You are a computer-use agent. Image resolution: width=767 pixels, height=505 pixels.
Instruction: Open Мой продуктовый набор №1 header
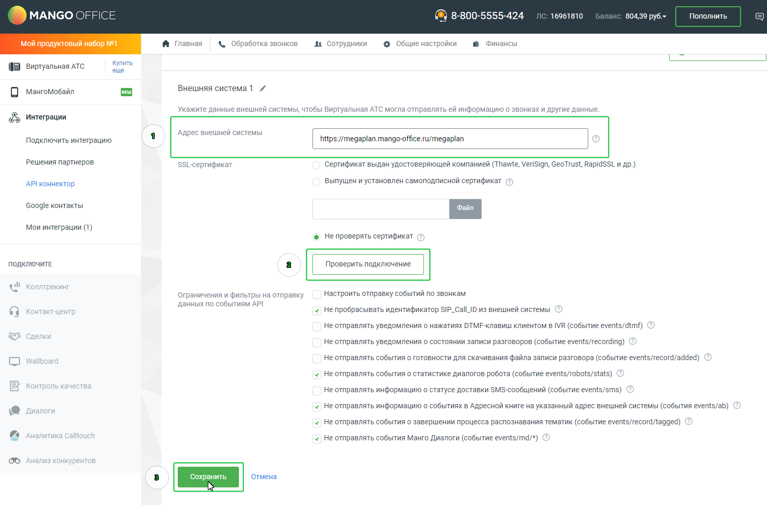70,44
